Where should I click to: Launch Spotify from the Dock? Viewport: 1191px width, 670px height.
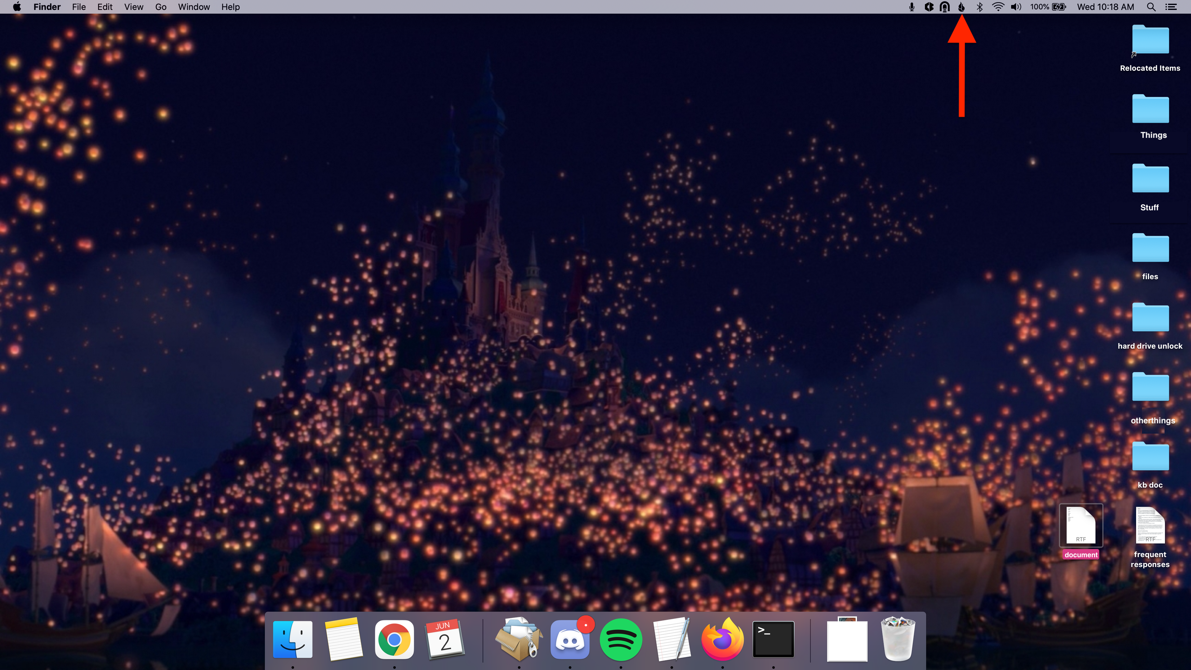pos(620,640)
